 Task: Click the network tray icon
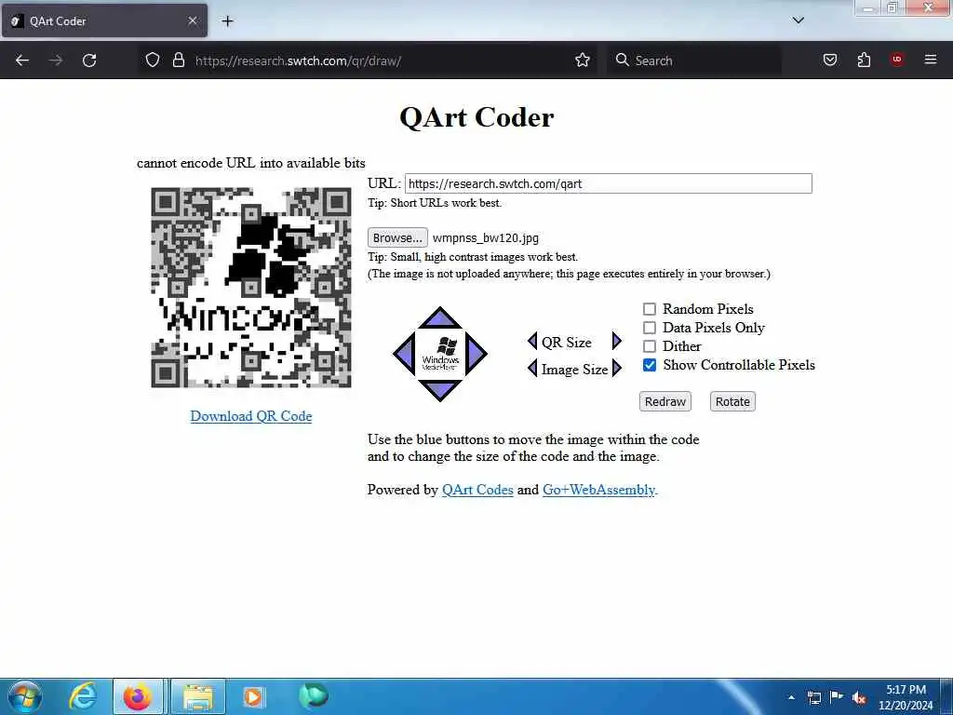[x=814, y=697]
